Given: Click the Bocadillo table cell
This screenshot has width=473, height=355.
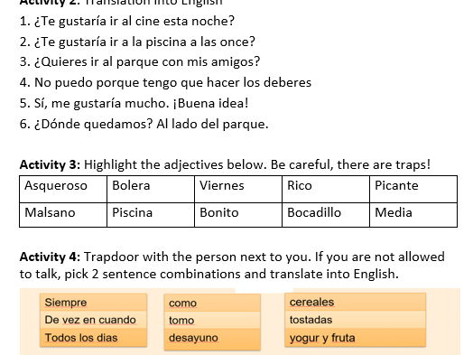Looking at the screenshot, I should (x=326, y=215).
